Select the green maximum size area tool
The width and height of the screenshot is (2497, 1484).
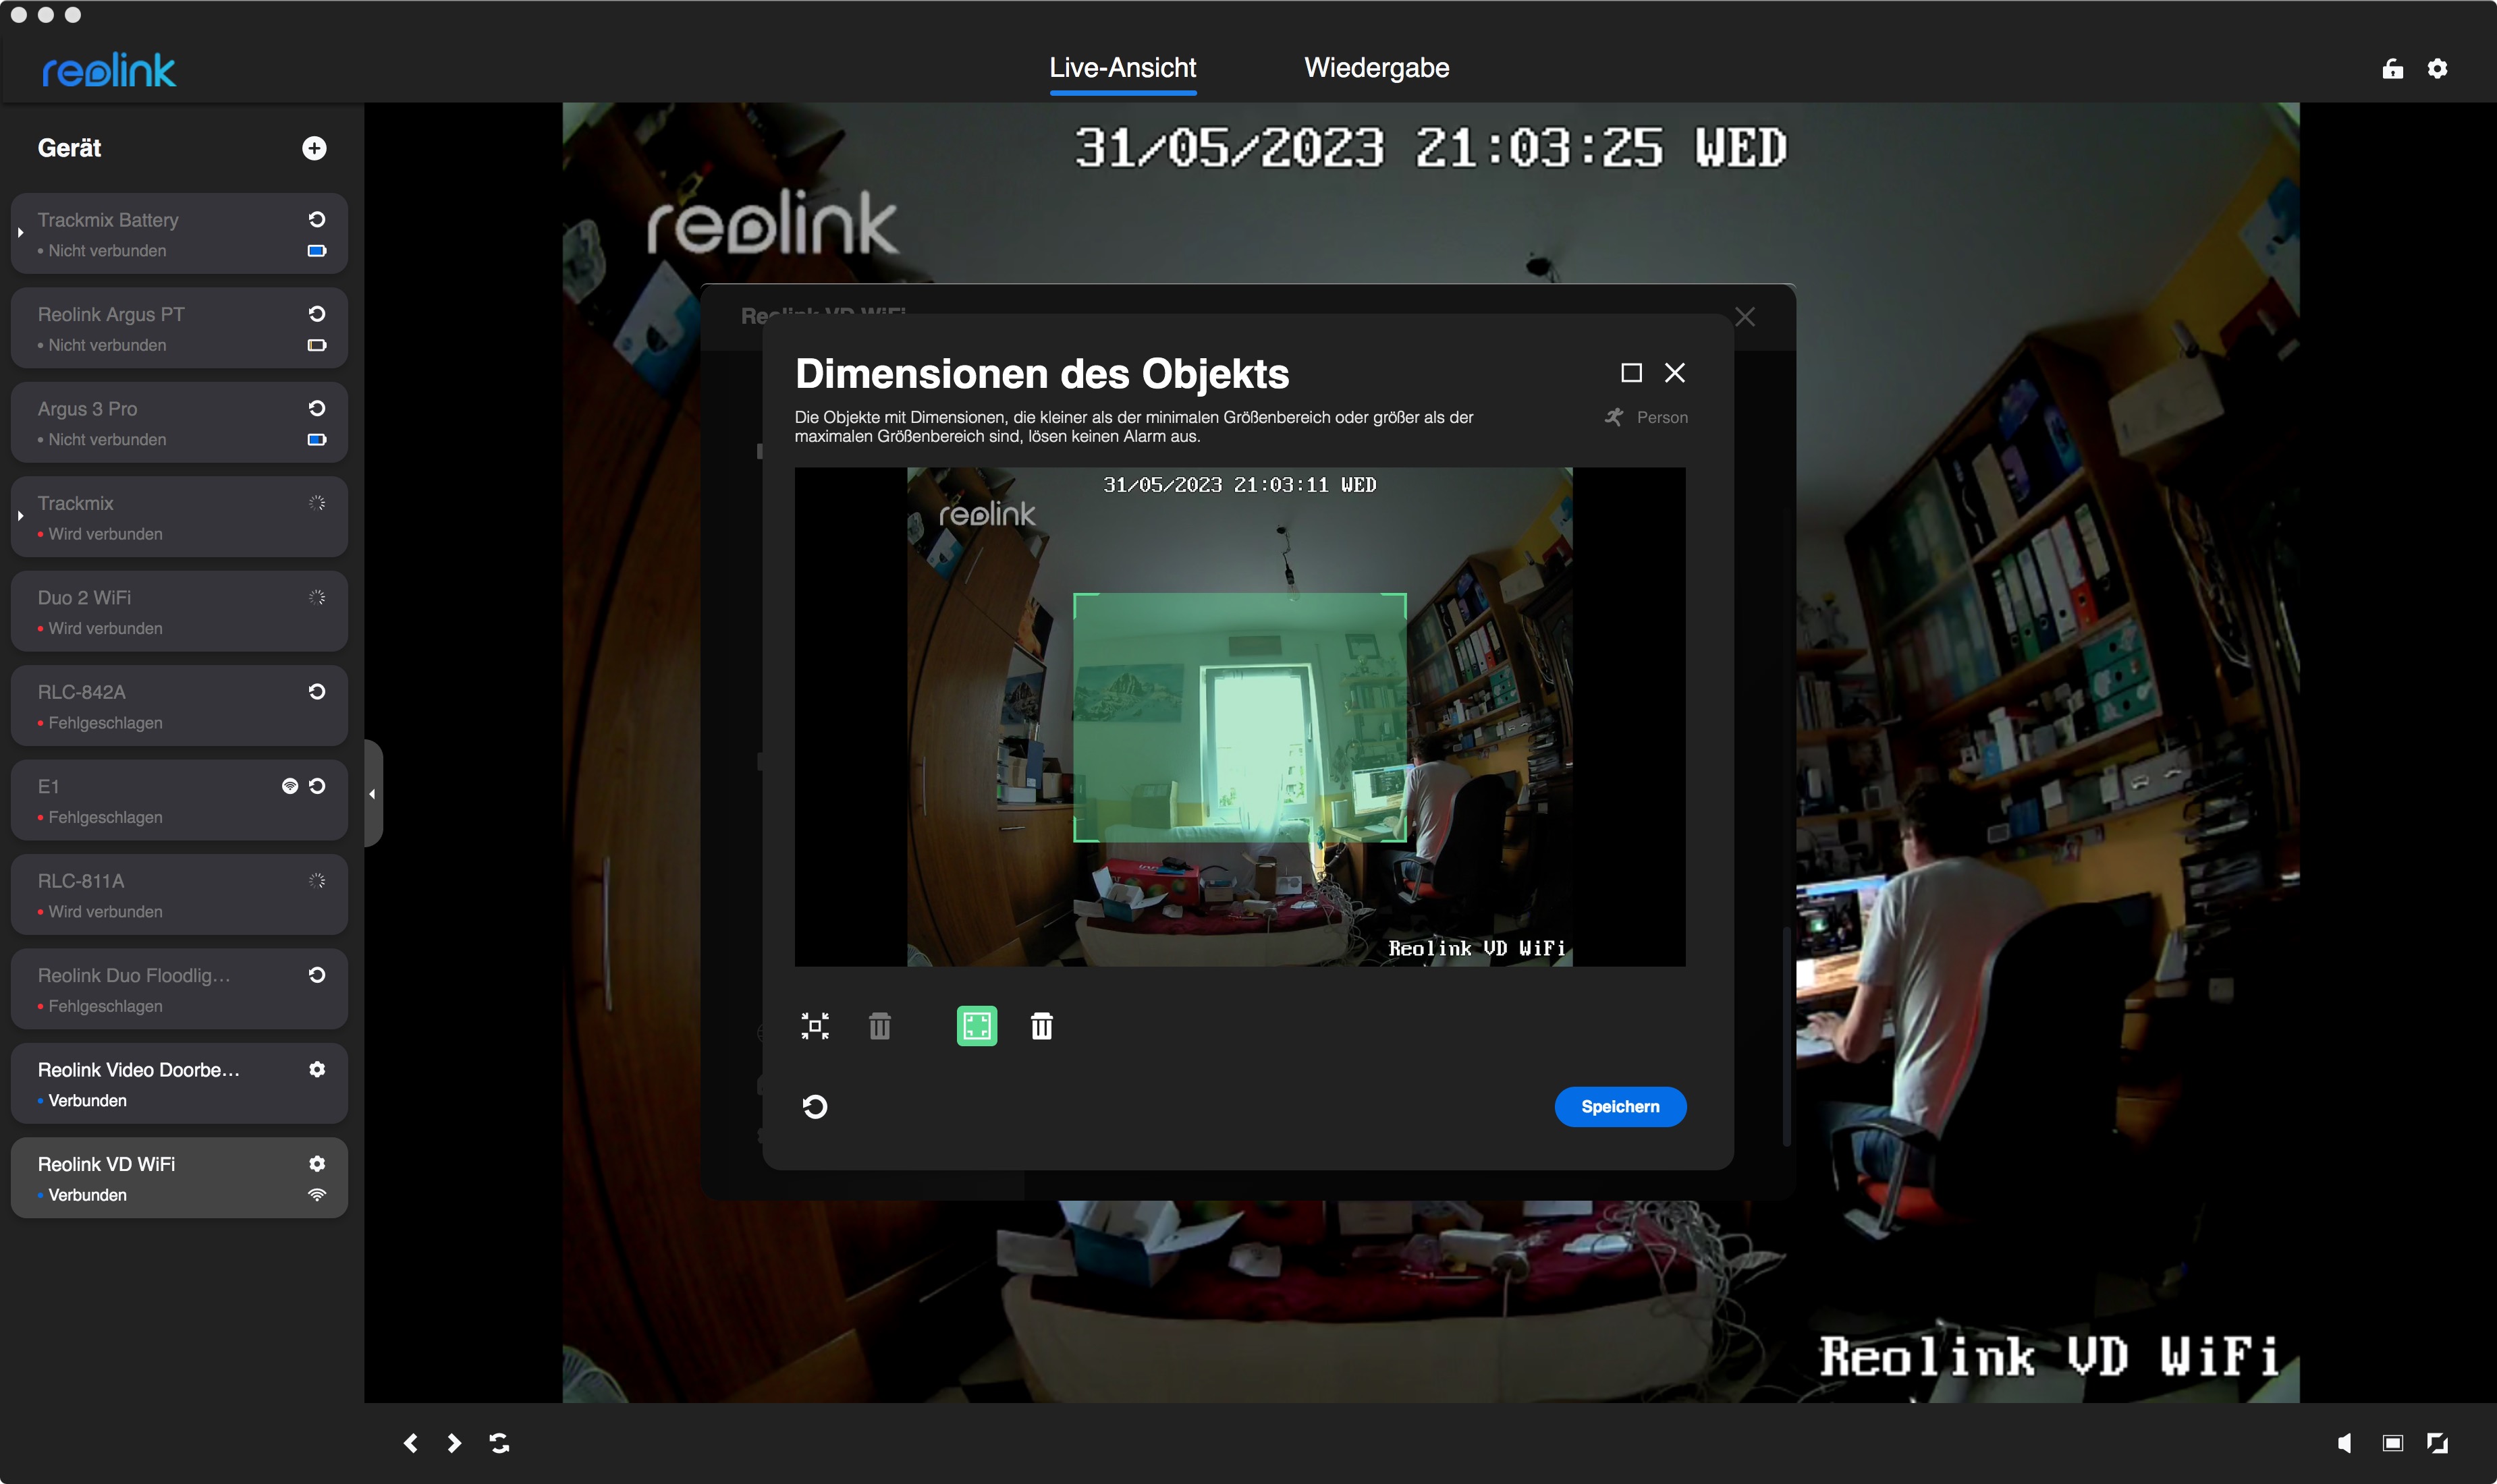point(977,1026)
